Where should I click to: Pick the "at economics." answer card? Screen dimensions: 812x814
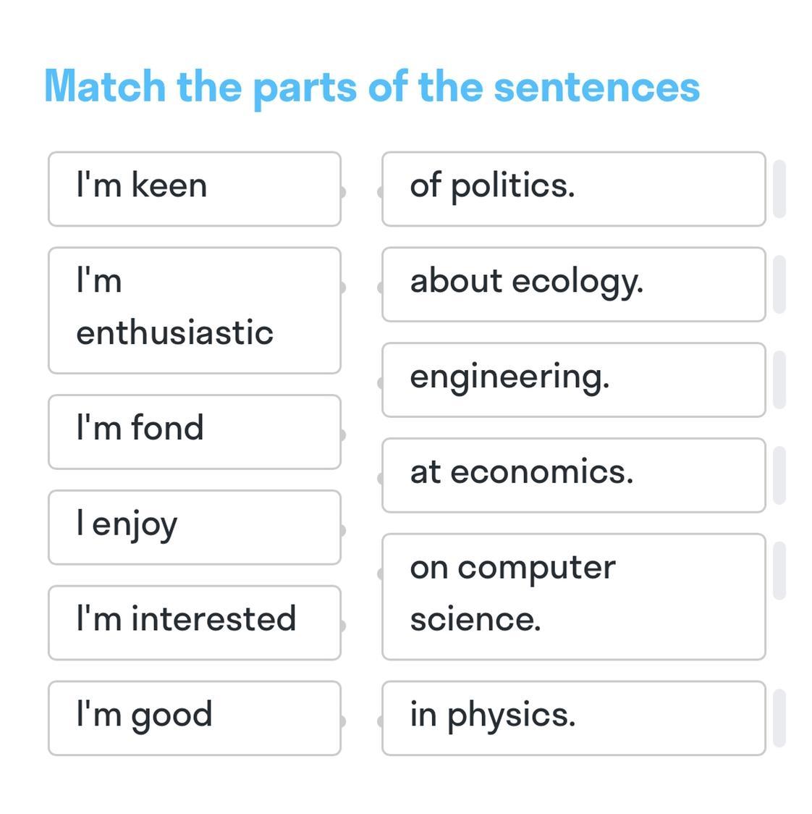tap(574, 476)
